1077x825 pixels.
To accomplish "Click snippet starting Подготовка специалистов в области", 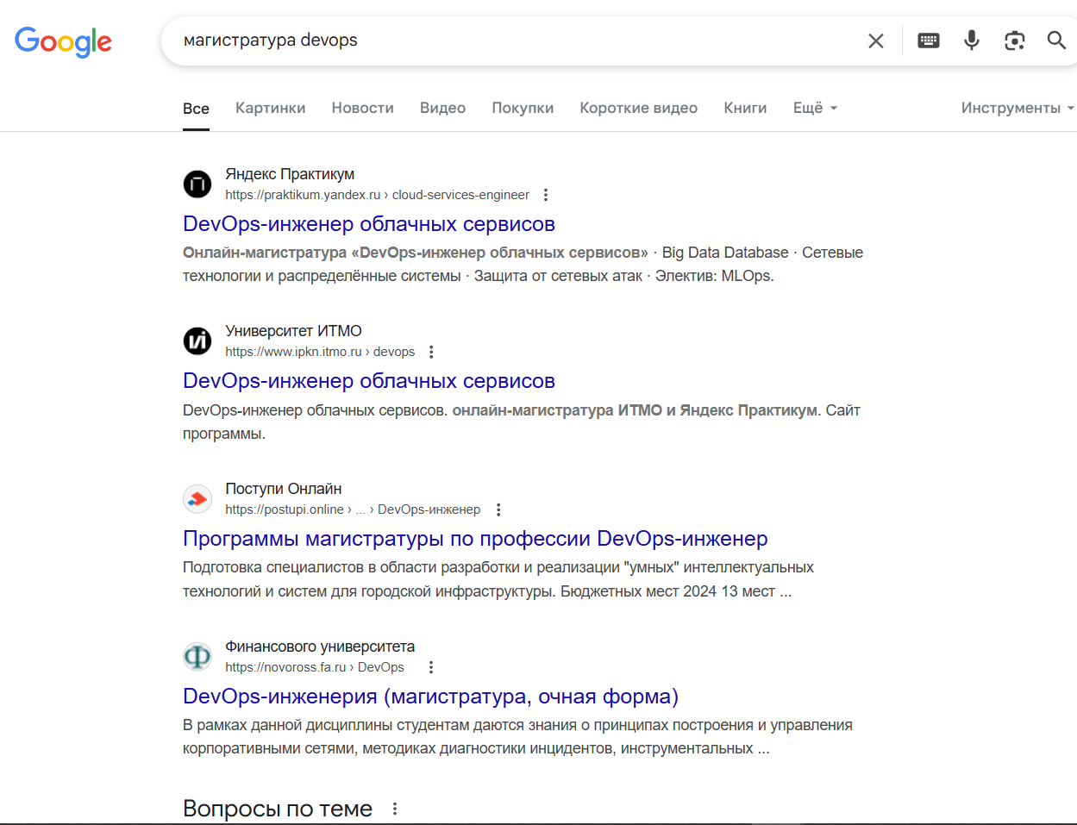I will (498, 579).
